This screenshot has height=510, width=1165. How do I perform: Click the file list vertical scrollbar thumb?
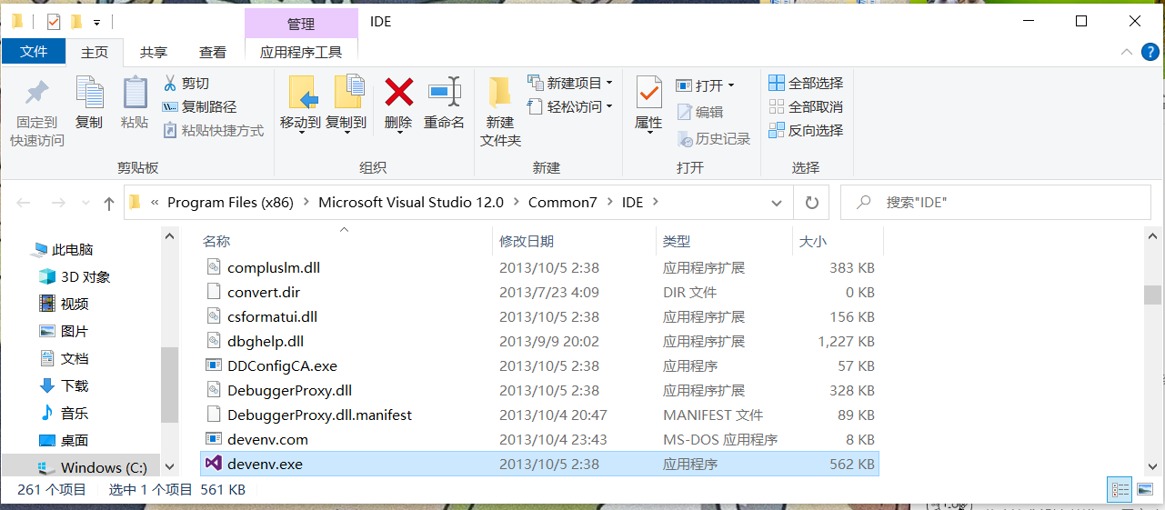click(x=1153, y=295)
